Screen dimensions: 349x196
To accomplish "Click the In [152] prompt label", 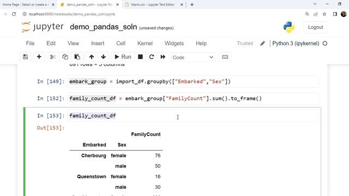I will 51,99.
